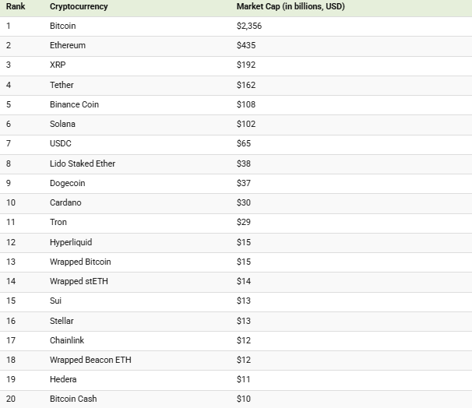Select Binance Coin in the list

(74, 104)
